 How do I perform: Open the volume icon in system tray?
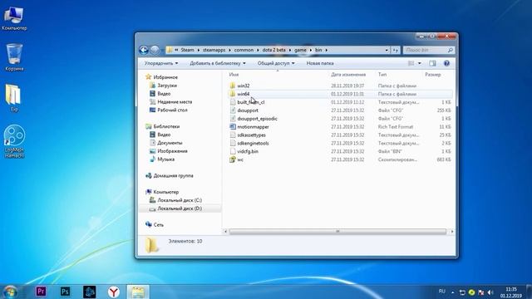[490, 292]
